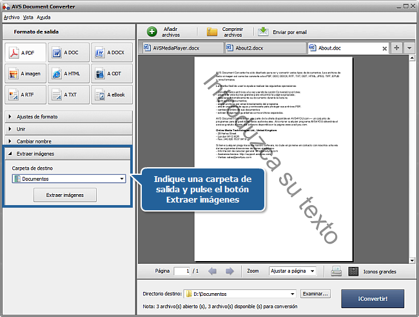This screenshot has width=419, height=317.
Task: Click the Enviar por email envelope icon
Action: (x=263, y=32)
